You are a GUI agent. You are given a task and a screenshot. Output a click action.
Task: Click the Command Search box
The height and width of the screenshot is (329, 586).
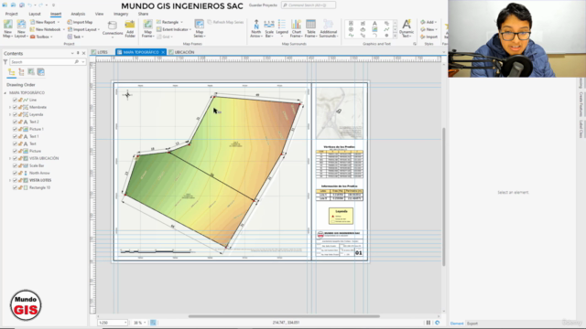309,5
